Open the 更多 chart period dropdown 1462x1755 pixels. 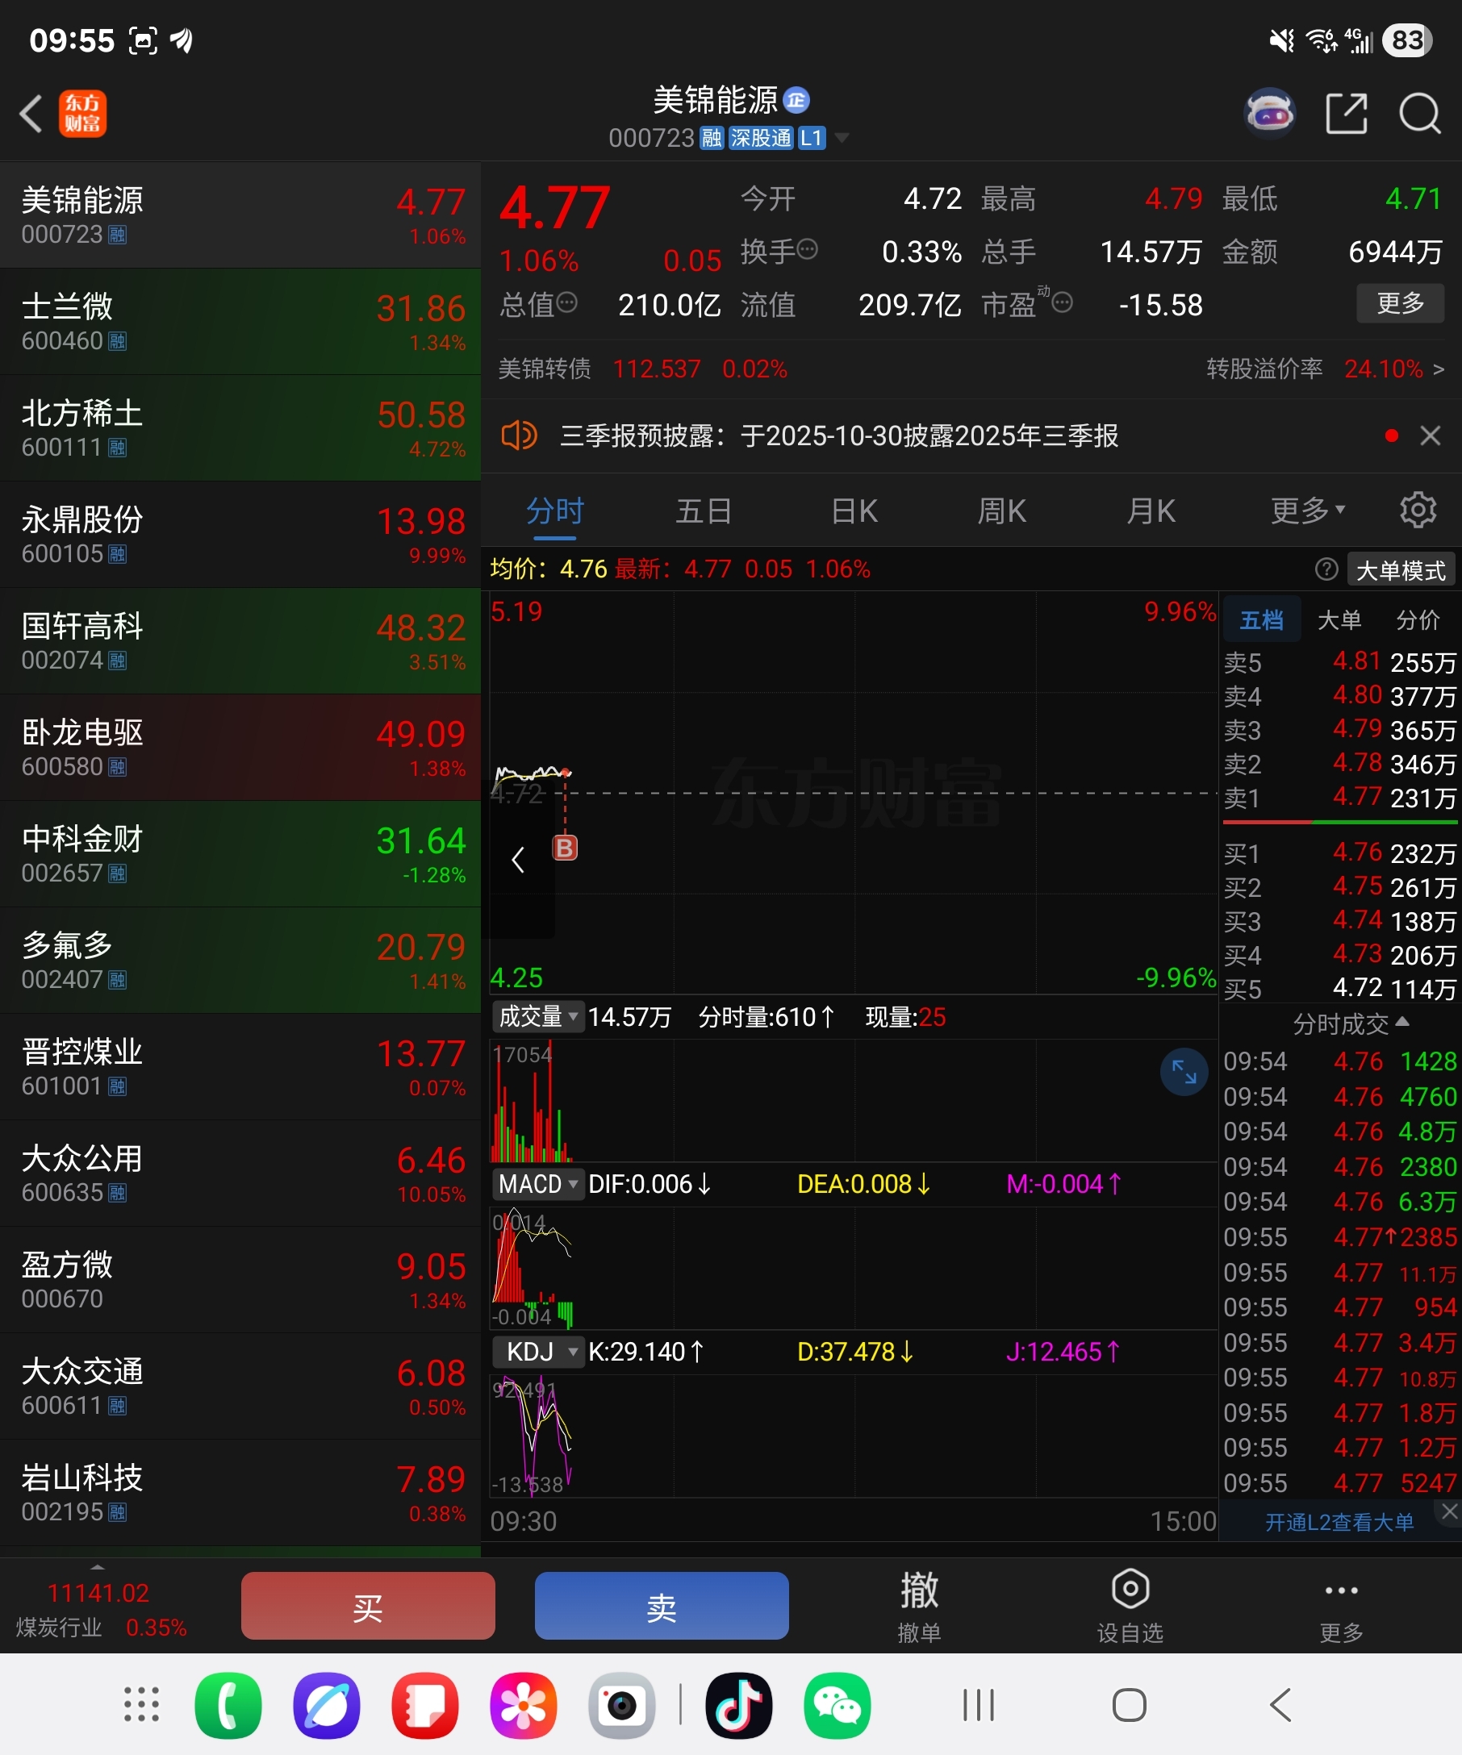(x=1307, y=510)
